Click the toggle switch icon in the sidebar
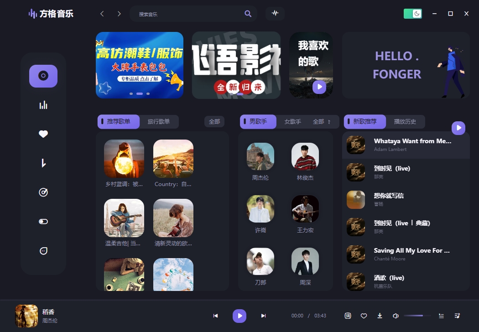The height and width of the screenshot is (332, 479). click(x=43, y=221)
